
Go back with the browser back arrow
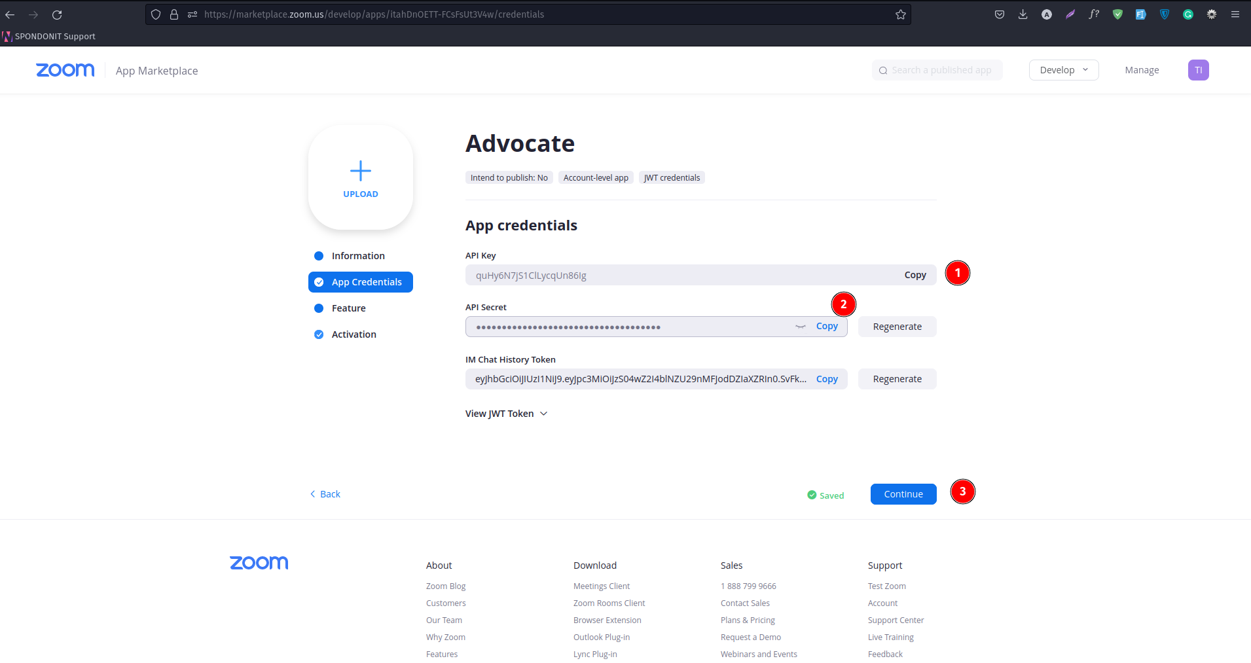(x=10, y=14)
